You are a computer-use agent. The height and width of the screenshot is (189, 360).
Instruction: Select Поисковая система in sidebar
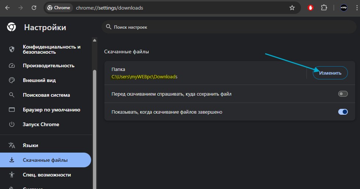pos(46,95)
